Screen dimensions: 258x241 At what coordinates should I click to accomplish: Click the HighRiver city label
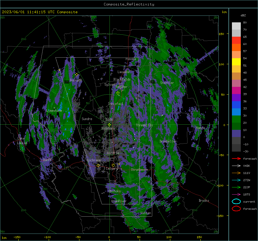tap(119, 201)
